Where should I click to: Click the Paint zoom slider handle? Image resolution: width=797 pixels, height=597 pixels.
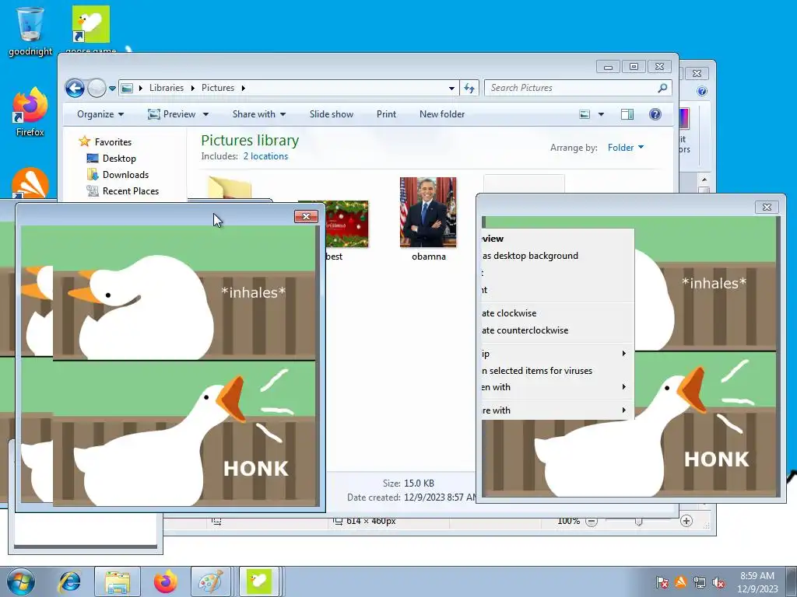click(x=639, y=522)
